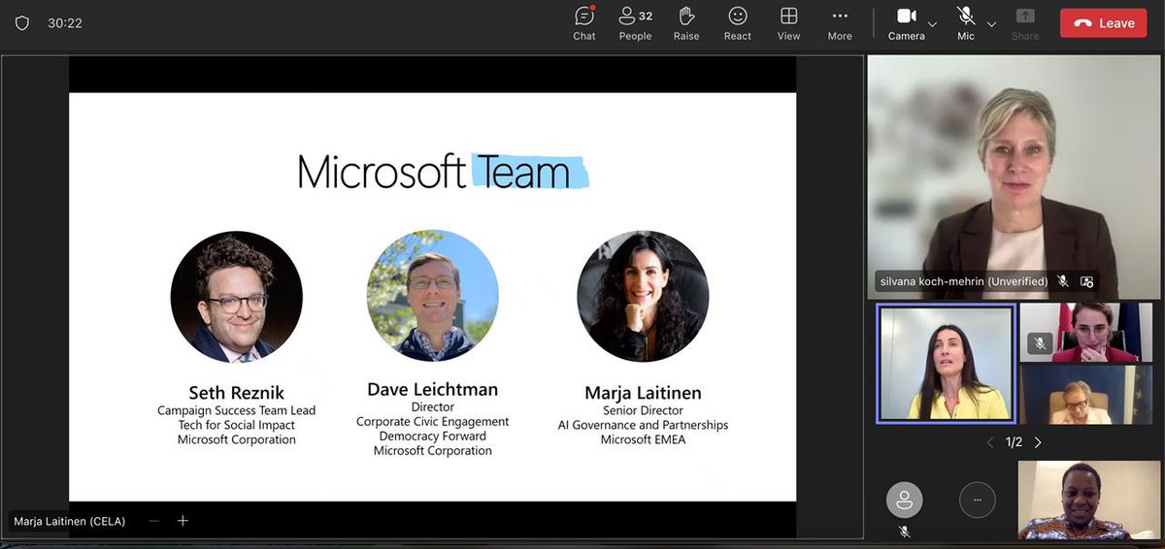Viewport: 1165px width, 549px height.
Task: Go to next participant page
Action: pyautogui.click(x=1038, y=442)
